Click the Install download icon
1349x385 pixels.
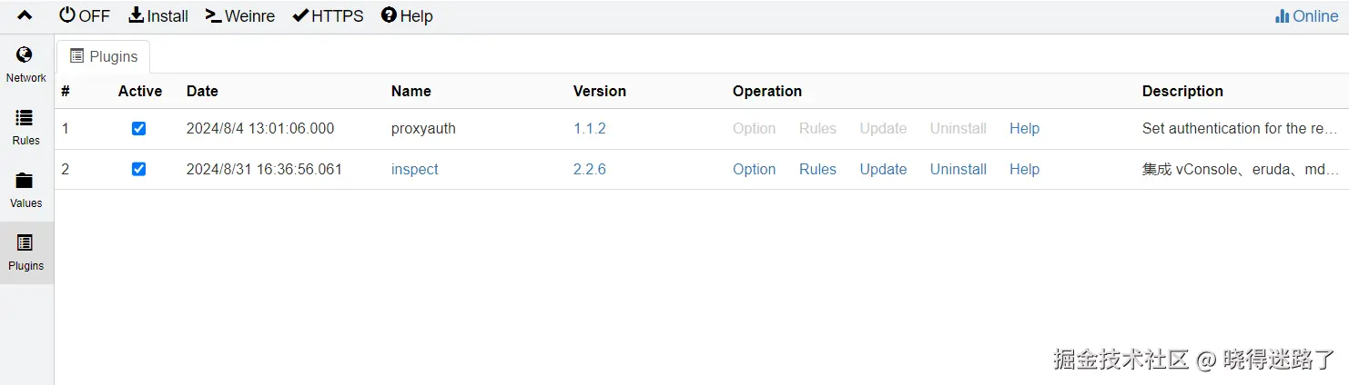[x=137, y=15]
